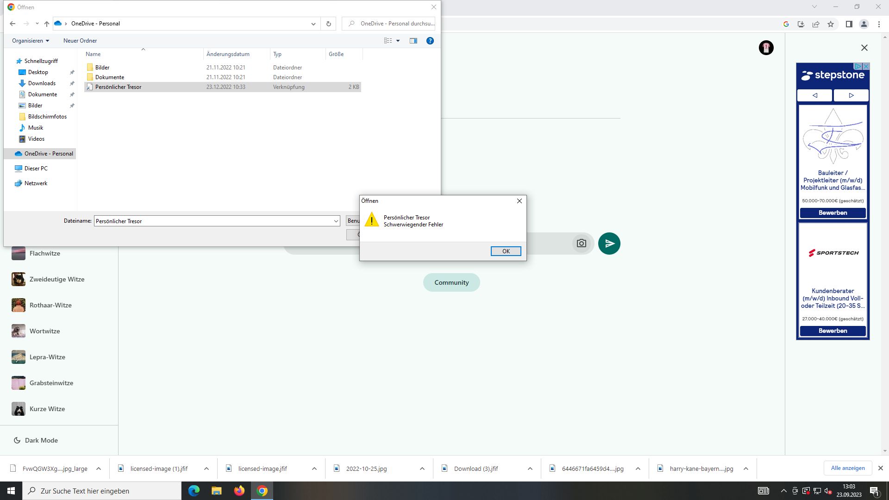Image resolution: width=889 pixels, height=500 pixels.
Task: Click Neuer Ordner in the toolbar
Action: tap(80, 41)
